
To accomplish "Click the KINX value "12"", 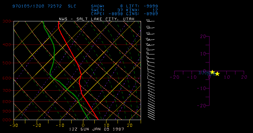I will coord(155,10).
